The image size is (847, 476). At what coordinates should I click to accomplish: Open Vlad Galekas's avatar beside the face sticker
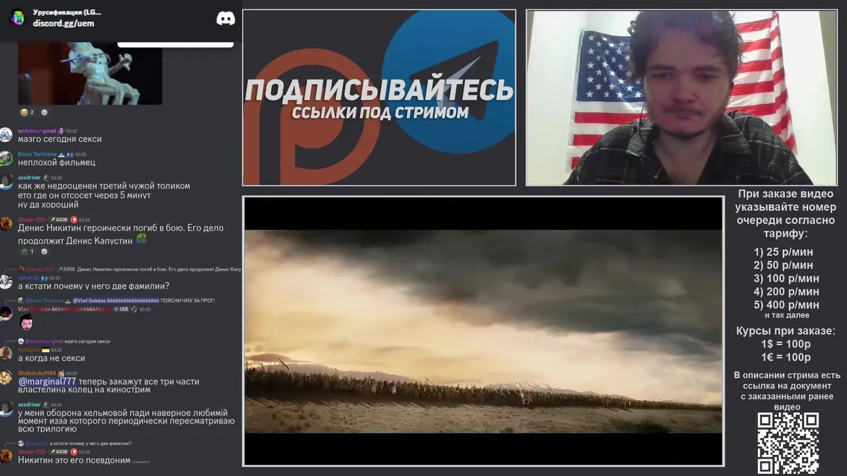pos(6,313)
